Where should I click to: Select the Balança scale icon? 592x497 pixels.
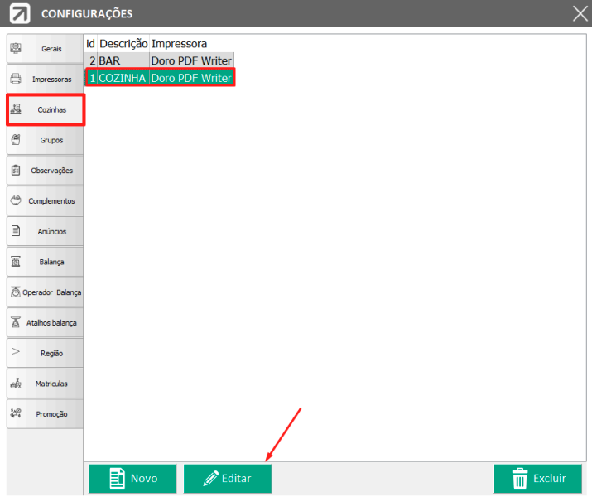tap(16, 262)
